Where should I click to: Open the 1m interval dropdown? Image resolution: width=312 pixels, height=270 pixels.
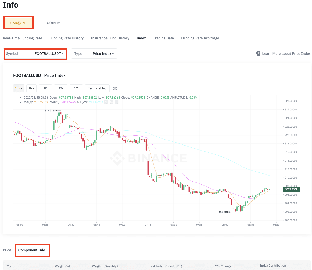tap(18, 88)
